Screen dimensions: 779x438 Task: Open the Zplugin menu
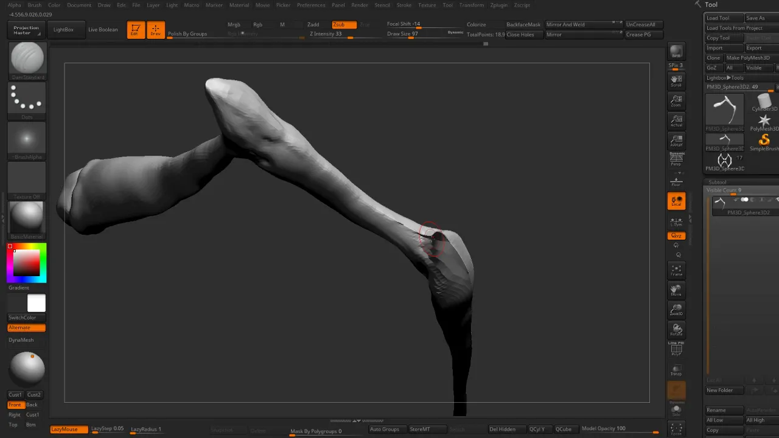tap(499, 5)
